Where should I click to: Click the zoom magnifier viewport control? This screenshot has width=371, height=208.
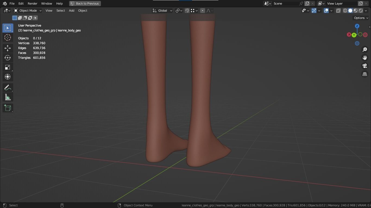(365, 50)
